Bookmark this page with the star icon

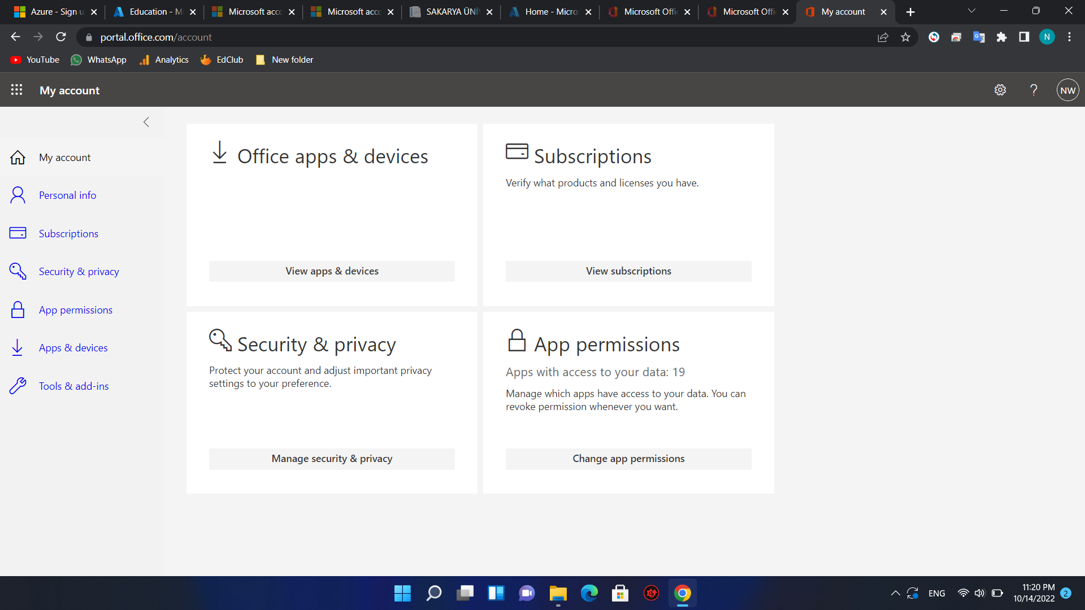905,37
